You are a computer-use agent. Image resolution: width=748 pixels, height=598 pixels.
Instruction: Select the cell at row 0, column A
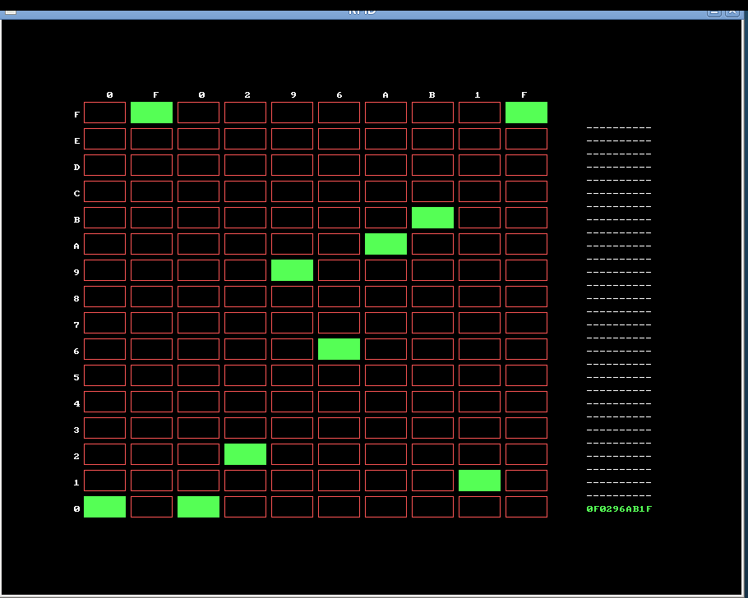pos(386,507)
